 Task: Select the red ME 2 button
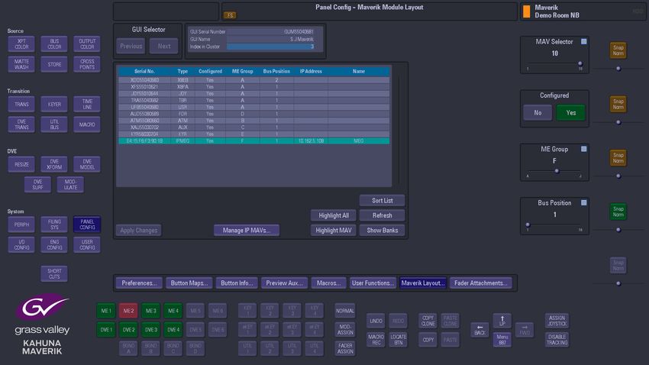click(x=128, y=311)
